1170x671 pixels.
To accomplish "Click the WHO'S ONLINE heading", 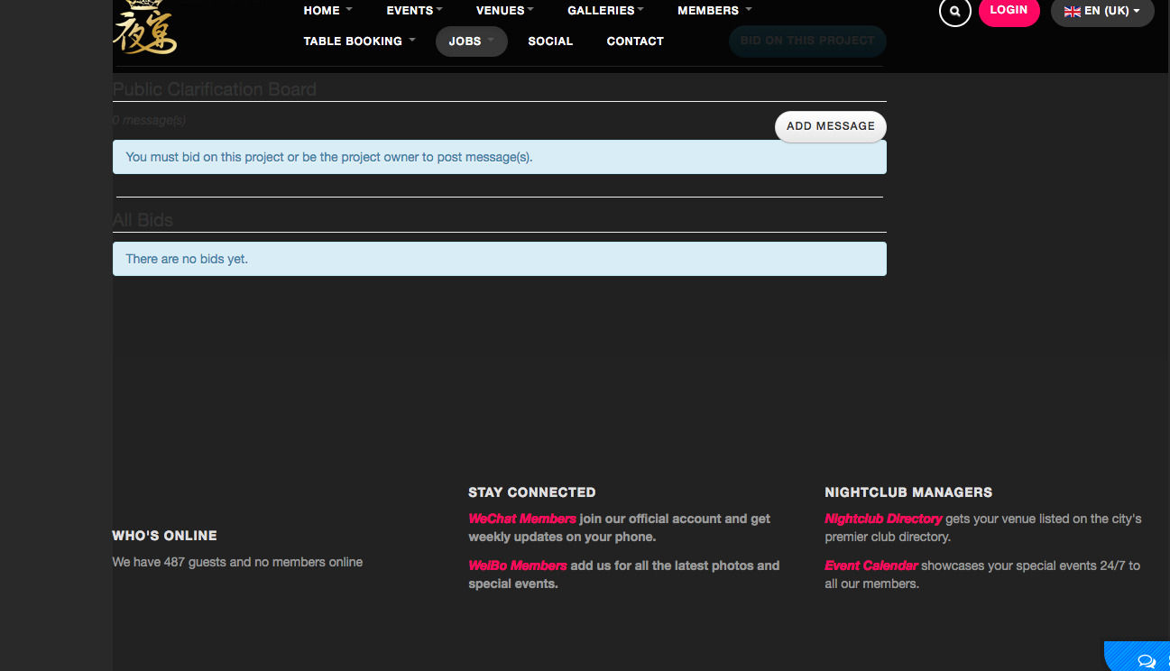I will (165, 536).
